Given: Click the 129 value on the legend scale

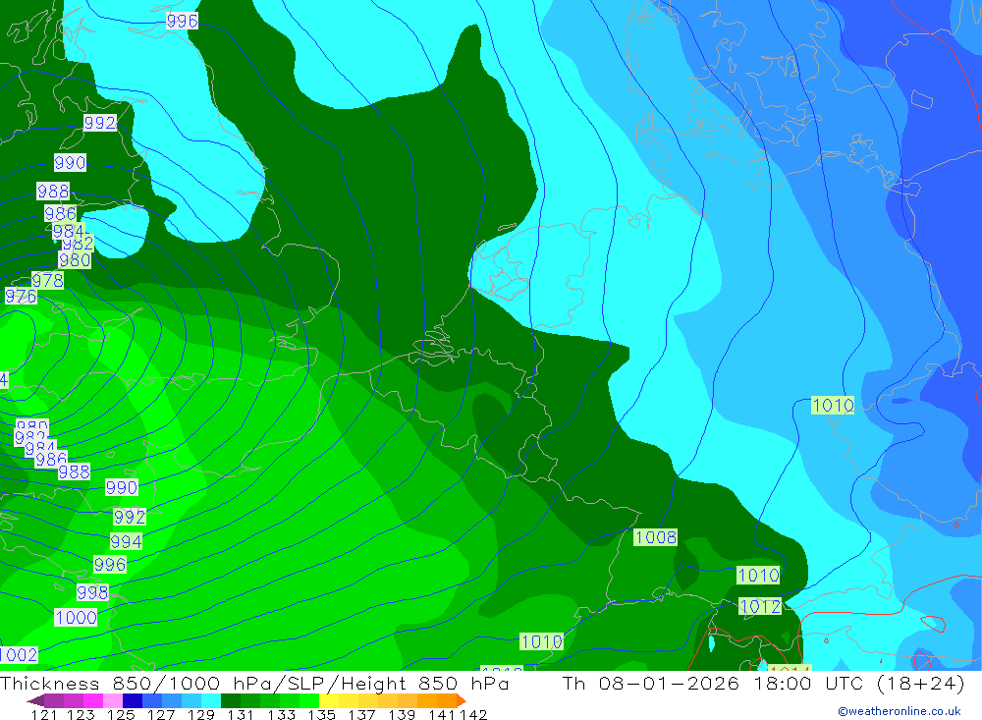Looking at the screenshot, I should pyautogui.click(x=201, y=715).
